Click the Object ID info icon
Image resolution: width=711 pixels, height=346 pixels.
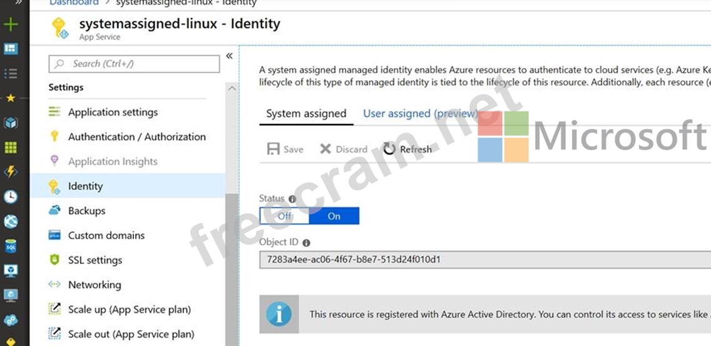tap(306, 243)
